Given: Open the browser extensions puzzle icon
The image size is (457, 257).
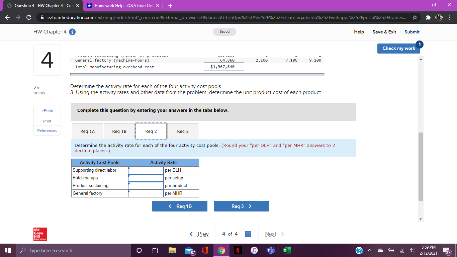Looking at the screenshot, I should click(428, 17).
